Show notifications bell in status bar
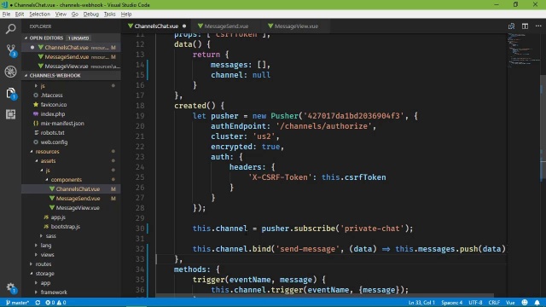 537,303
